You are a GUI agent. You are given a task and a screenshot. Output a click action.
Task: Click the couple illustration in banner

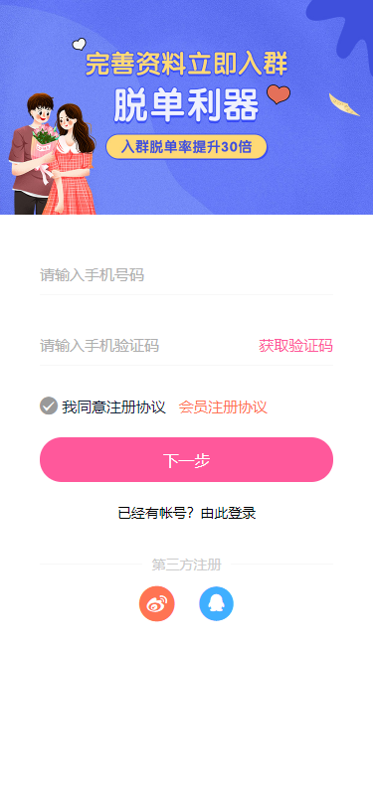pos(53,154)
